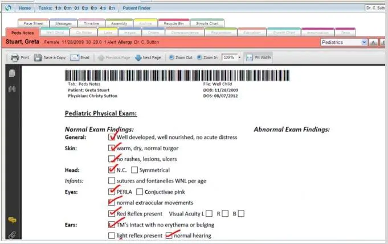Open the Registration tab
388x244 pixels.
pyautogui.click(x=221, y=32)
